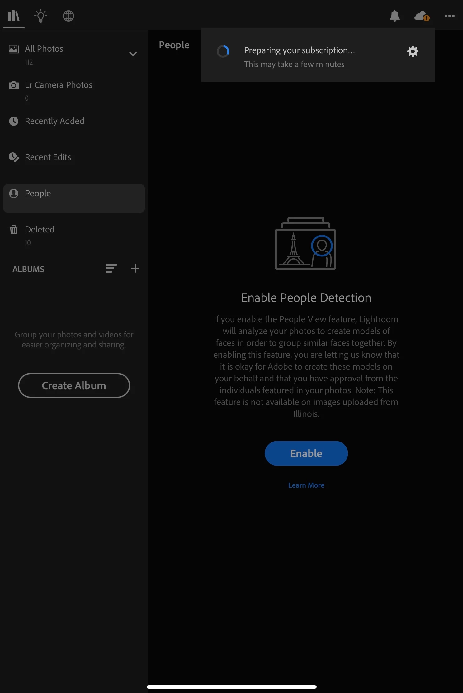Click the 'Group your photos and videos' text

click(74, 340)
